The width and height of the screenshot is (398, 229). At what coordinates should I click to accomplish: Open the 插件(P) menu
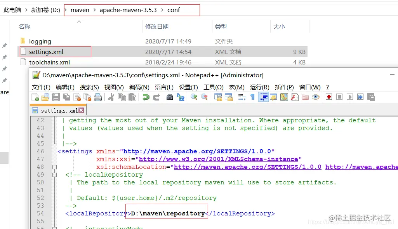click(x=284, y=87)
